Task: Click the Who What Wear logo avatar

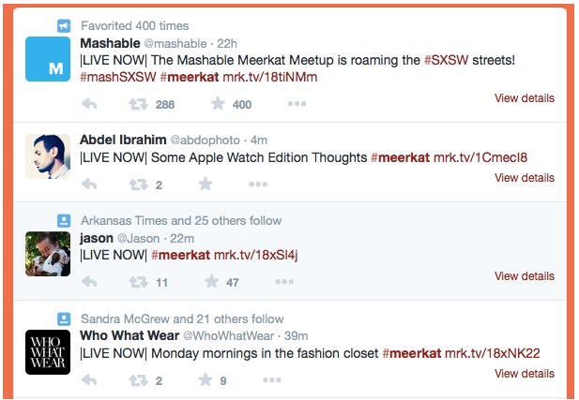Action: (x=47, y=352)
